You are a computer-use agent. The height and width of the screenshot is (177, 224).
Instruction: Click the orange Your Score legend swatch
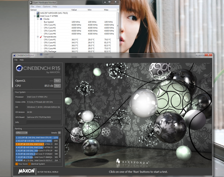point(16,164)
